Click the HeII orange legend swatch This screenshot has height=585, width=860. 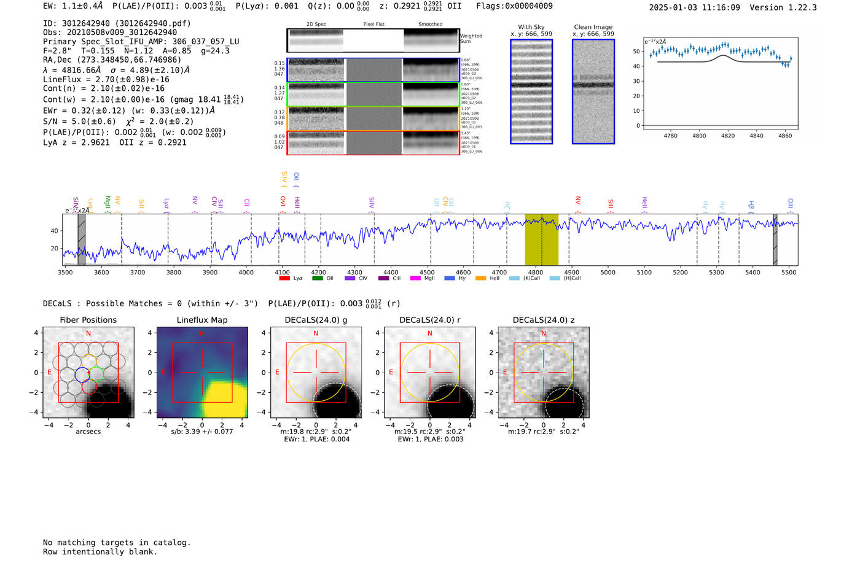(x=481, y=278)
